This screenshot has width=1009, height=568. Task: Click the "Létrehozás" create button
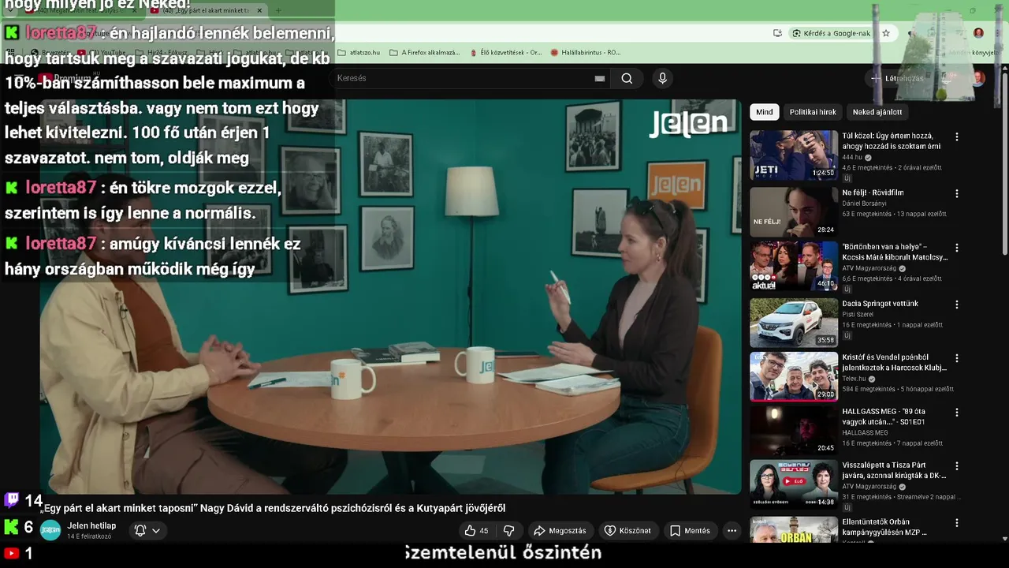897,78
